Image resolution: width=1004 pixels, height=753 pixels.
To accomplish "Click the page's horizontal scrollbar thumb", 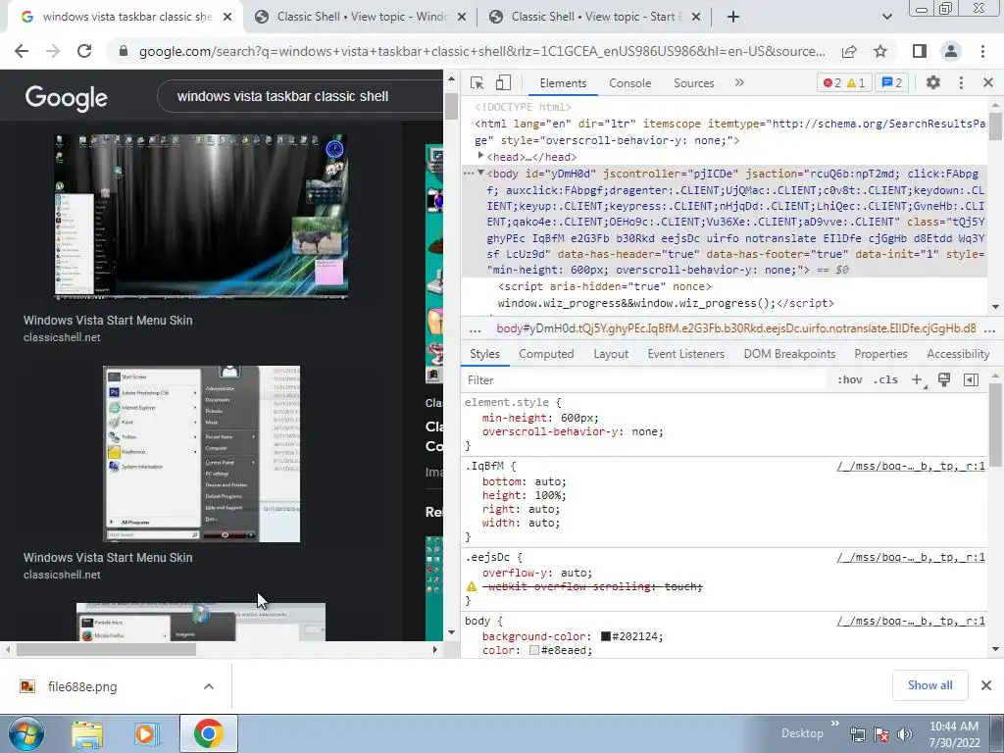I will (106, 649).
